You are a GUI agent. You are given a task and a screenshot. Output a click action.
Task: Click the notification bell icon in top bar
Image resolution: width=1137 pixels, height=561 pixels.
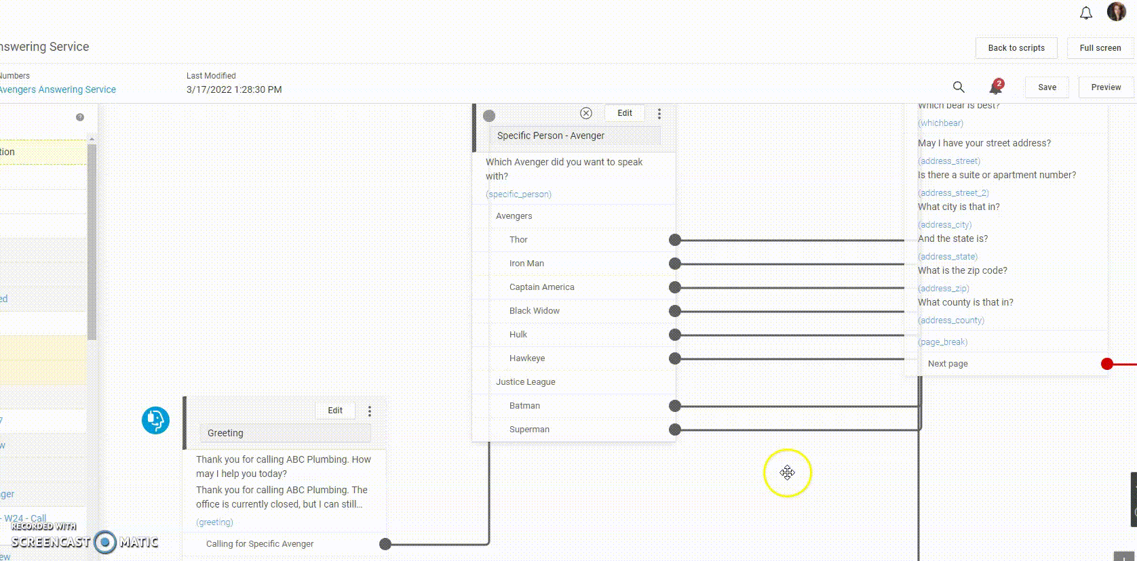click(1086, 13)
